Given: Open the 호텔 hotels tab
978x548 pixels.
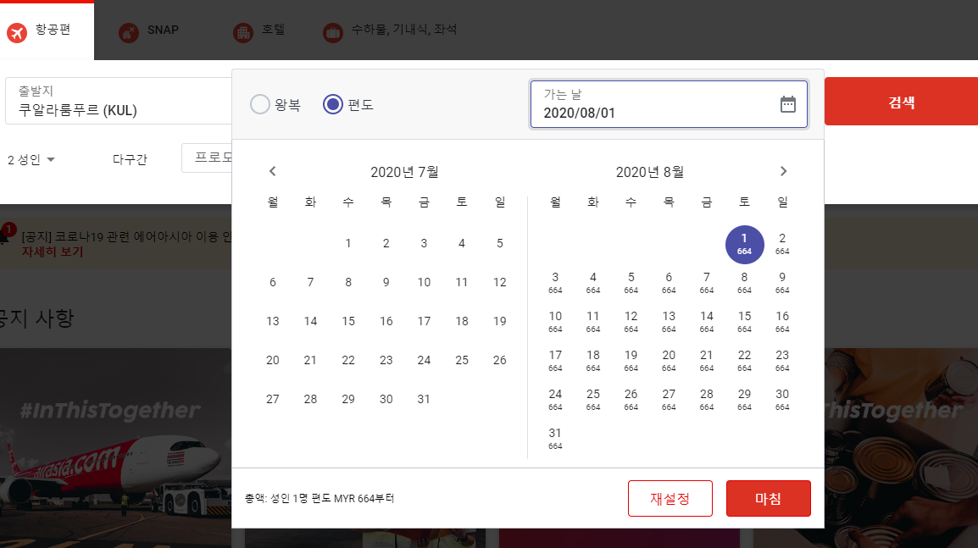Looking at the screenshot, I should tap(258, 30).
